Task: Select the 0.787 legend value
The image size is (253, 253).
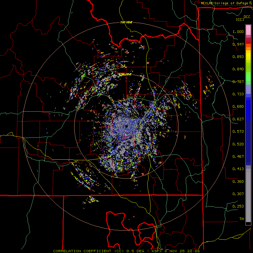Action: (238, 82)
